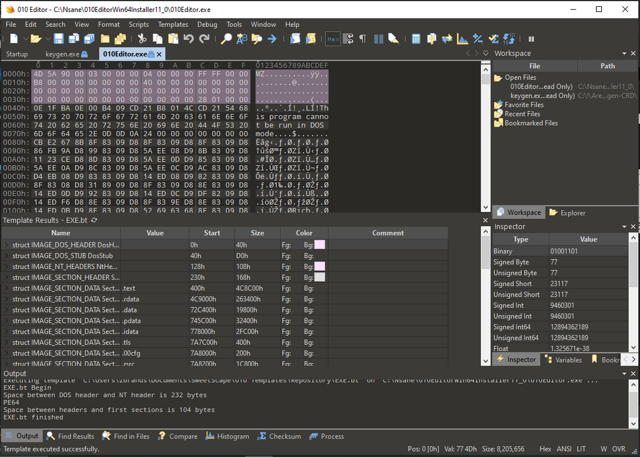Click the Cut scissors icon
The height and width of the screenshot is (457, 640).
(x=142, y=39)
